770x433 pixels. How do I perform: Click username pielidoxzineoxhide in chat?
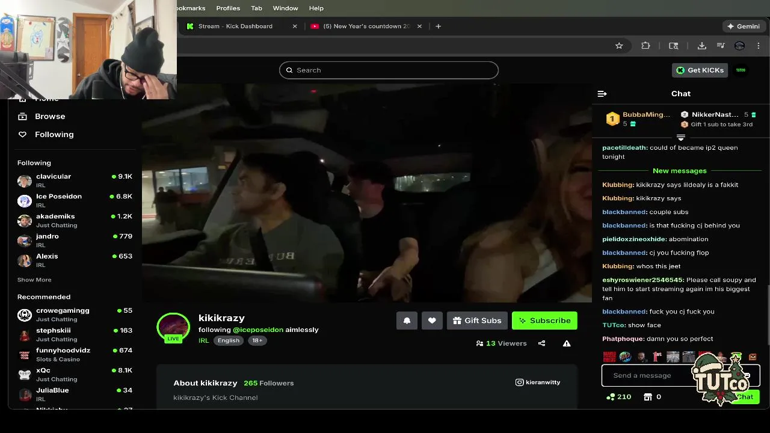pos(634,239)
